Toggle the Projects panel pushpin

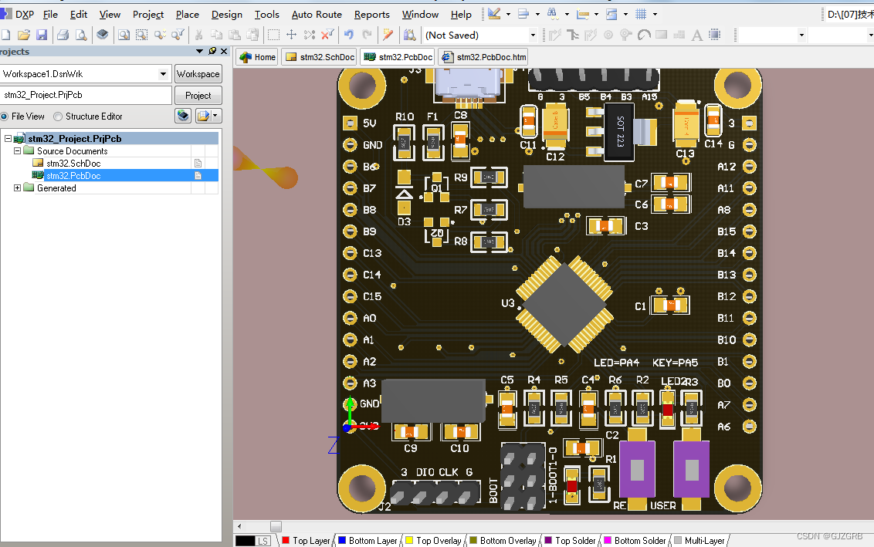click(x=212, y=51)
